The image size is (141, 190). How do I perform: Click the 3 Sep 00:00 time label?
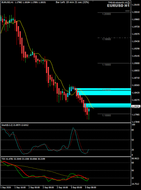point(77,188)
